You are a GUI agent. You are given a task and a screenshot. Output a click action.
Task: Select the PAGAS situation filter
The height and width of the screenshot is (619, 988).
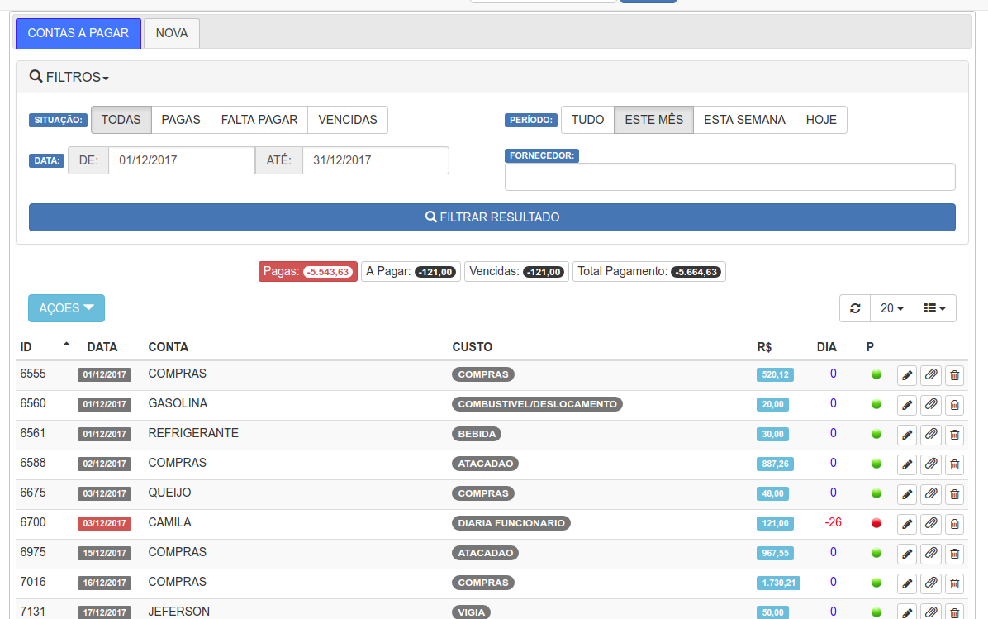(x=181, y=120)
